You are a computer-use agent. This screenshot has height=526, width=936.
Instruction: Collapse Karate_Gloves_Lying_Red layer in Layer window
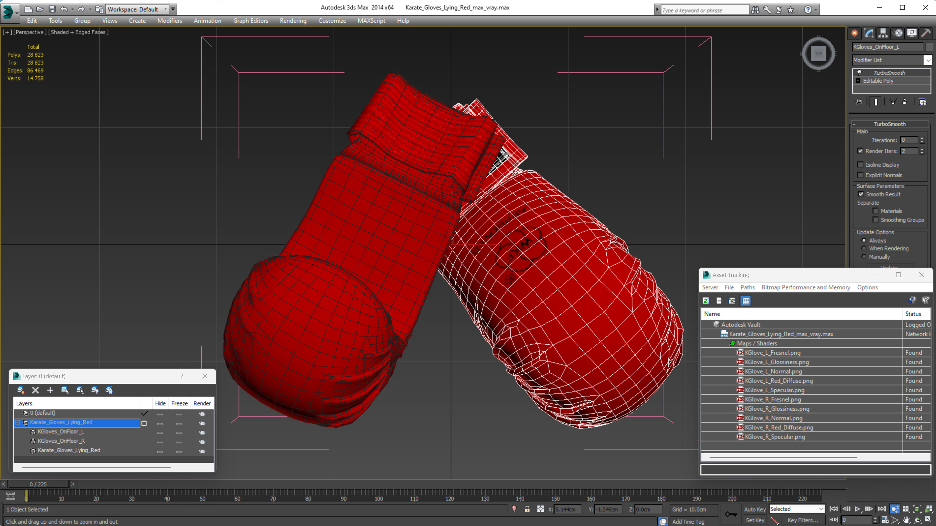coord(17,422)
